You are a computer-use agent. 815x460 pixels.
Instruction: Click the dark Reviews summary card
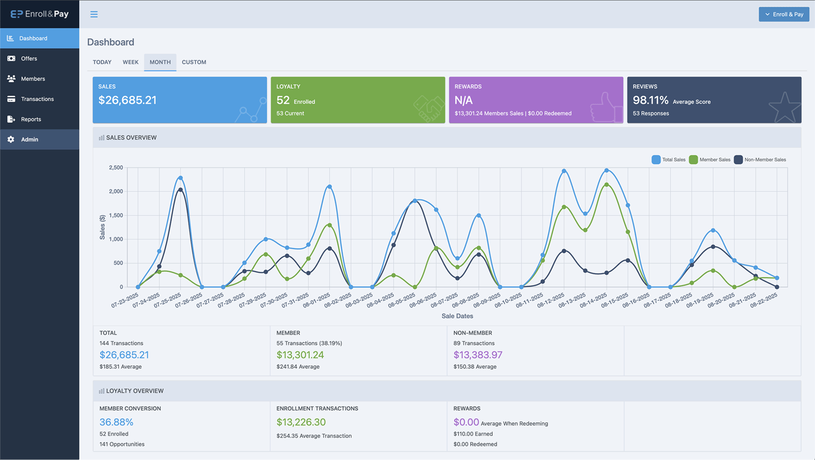click(714, 100)
